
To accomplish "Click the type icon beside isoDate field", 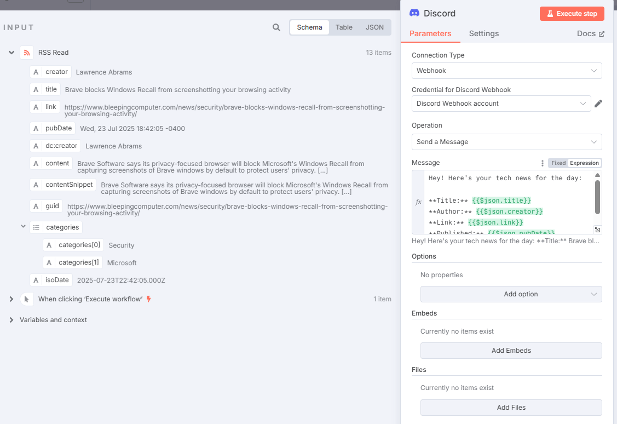I will point(36,280).
